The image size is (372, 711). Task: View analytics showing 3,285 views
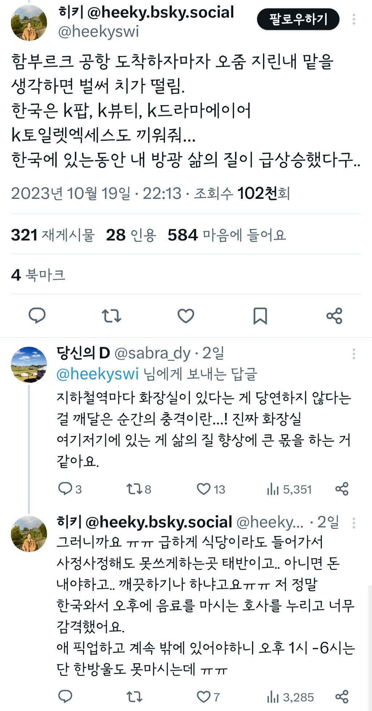coord(290,697)
